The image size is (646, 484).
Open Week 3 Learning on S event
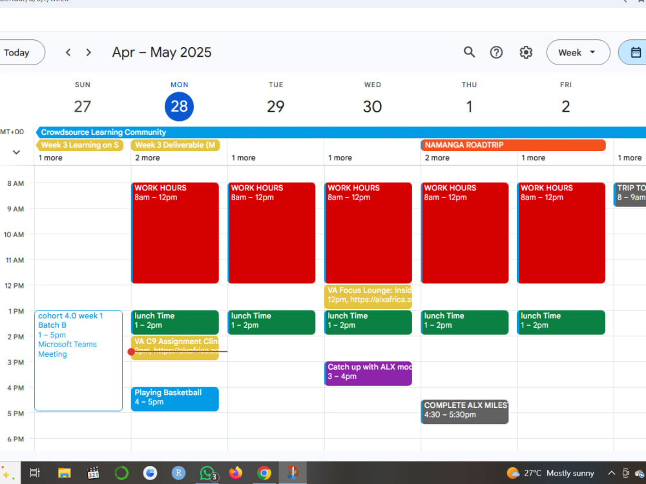click(x=79, y=145)
